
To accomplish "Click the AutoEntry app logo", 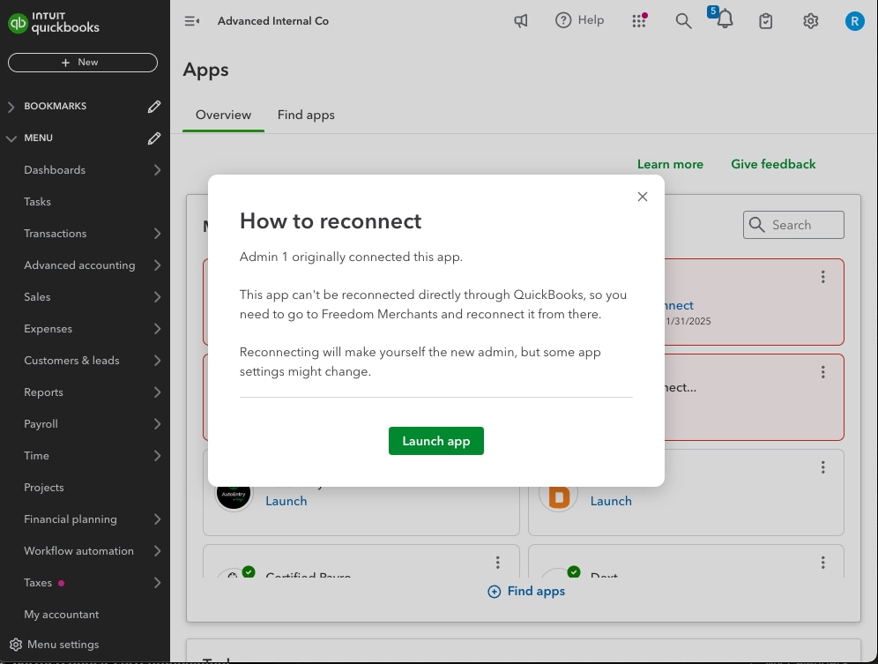I will [234, 496].
